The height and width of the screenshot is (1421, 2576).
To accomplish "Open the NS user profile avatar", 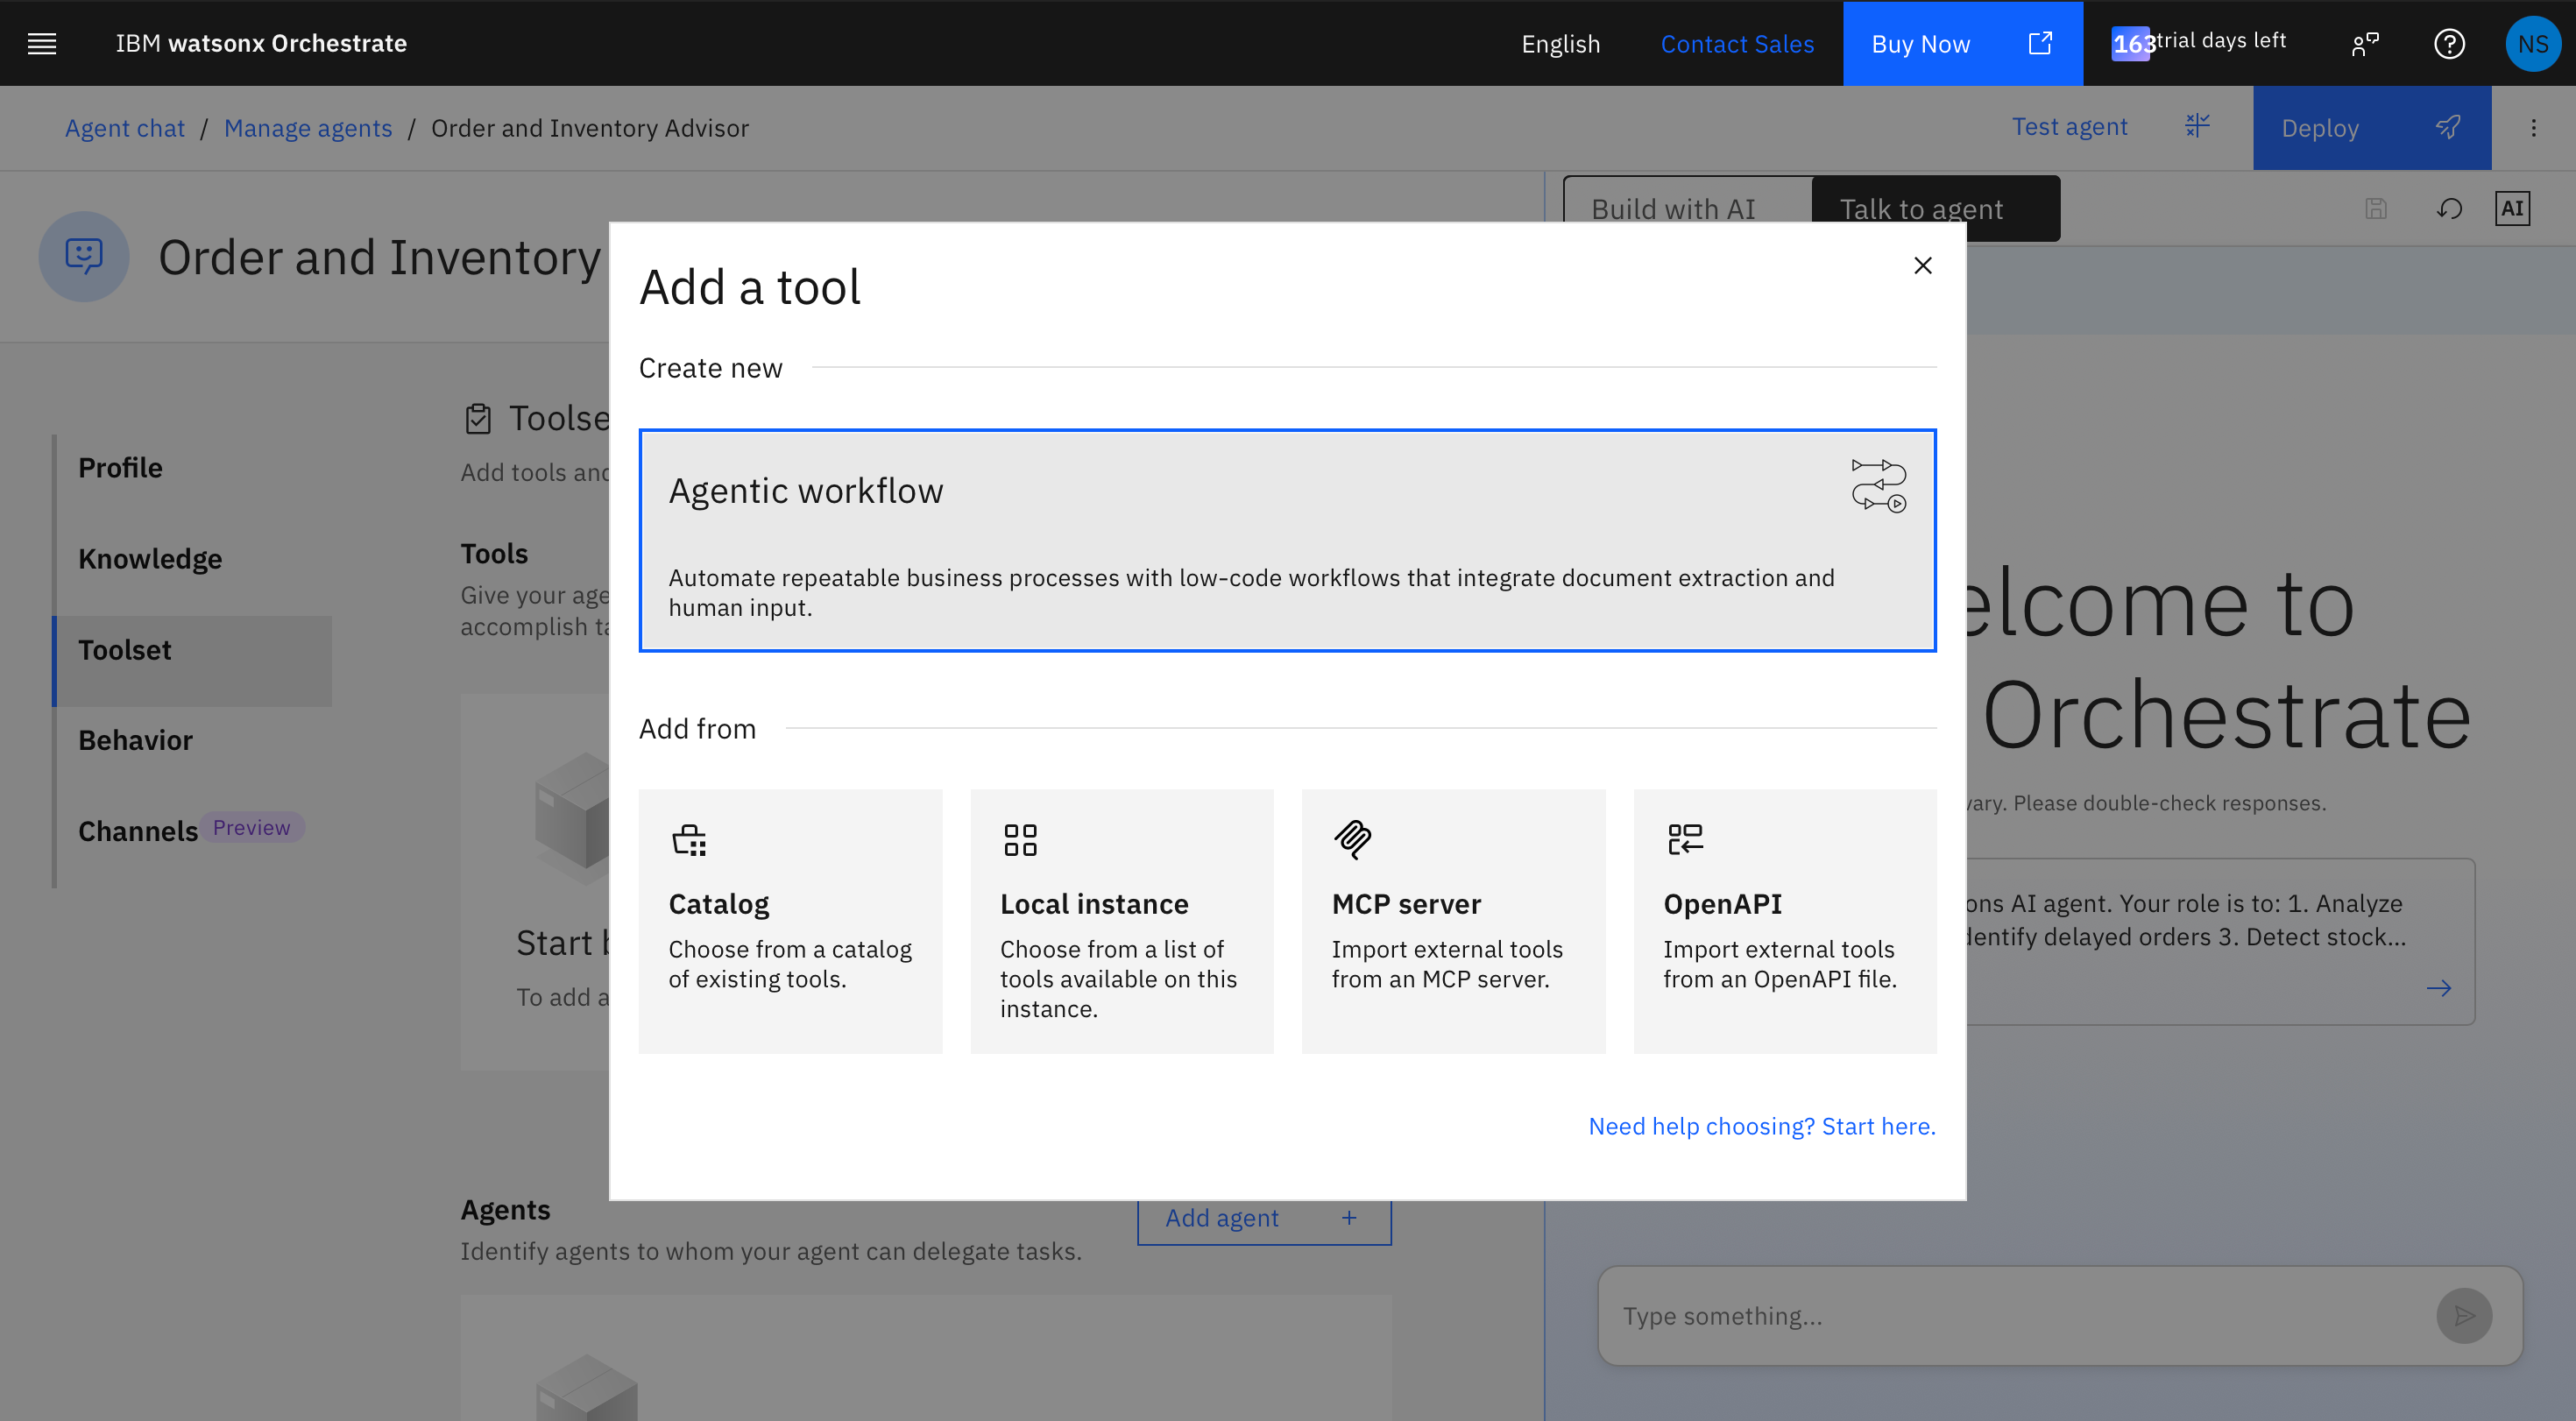I will [2533, 43].
